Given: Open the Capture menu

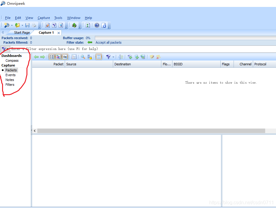Looking at the screenshot, I should pyautogui.click(x=44, y=18).
